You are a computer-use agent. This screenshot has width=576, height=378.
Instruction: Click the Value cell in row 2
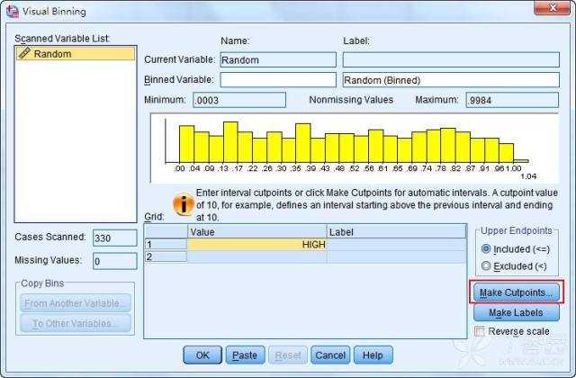pos(256,256)
